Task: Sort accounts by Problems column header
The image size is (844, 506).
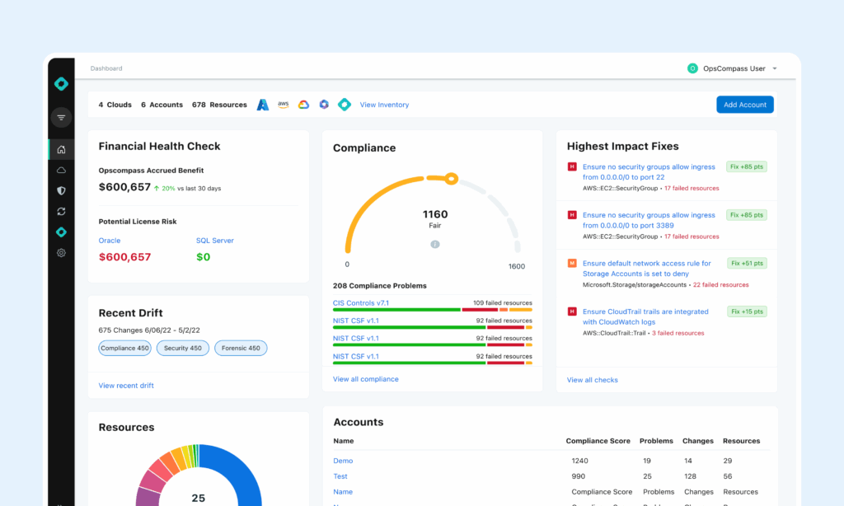Action: point(656,441)
